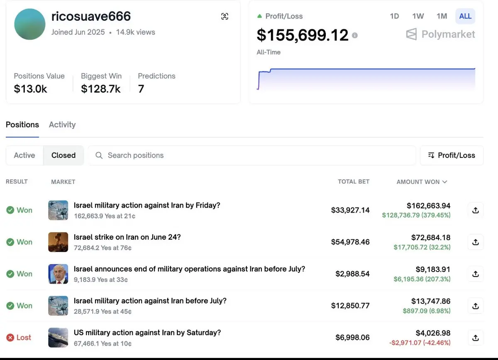
Task: Click the Won checkmark for 'end of military operations' row
Action: [10, 274]
